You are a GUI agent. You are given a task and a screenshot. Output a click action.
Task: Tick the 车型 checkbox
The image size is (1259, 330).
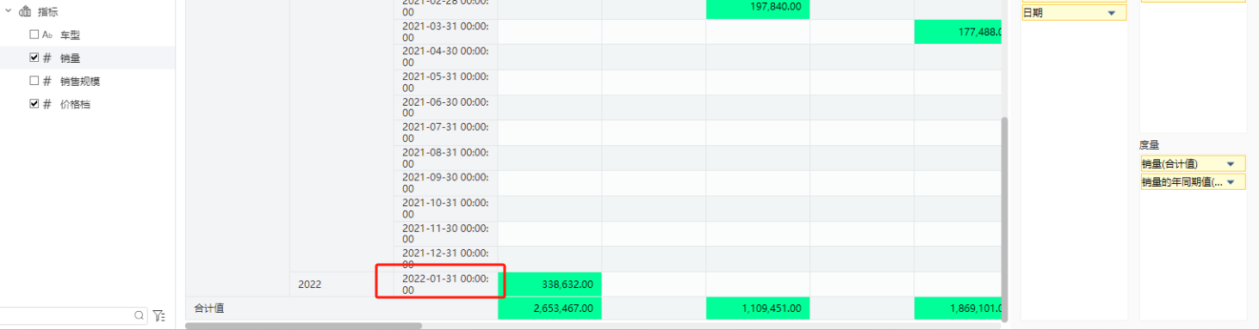pyautogui.click(x=34, y=34)
